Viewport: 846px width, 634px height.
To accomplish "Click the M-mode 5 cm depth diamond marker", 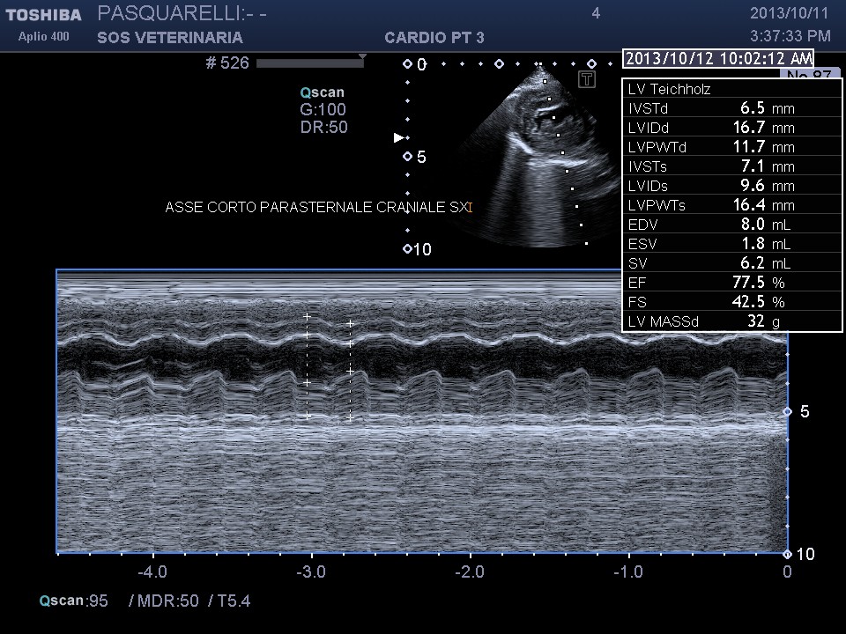I will point(787,412).
